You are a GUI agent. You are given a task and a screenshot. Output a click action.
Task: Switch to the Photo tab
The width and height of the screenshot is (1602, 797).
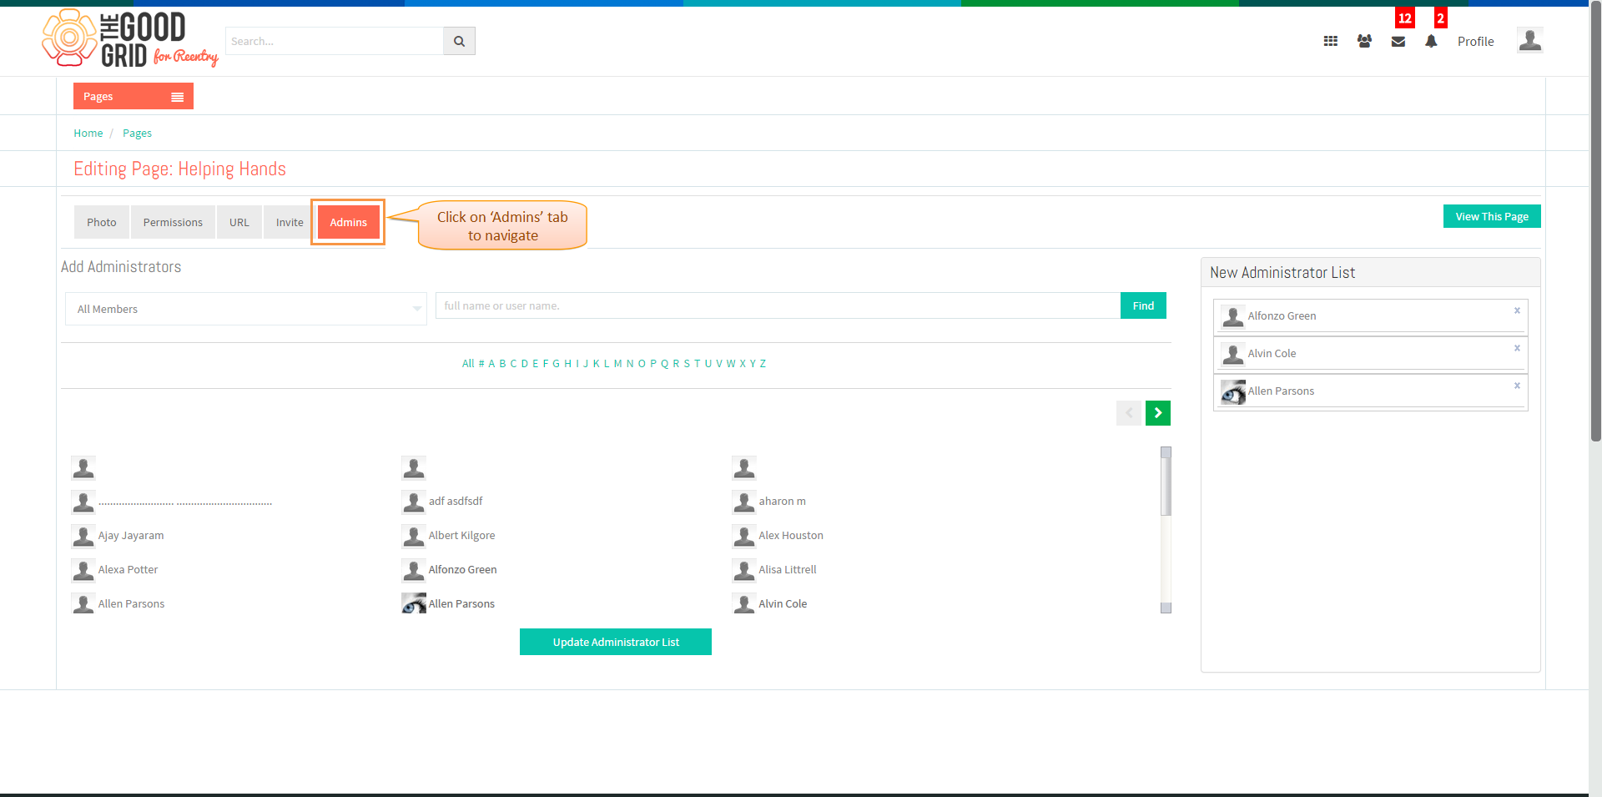click(102, 222)
